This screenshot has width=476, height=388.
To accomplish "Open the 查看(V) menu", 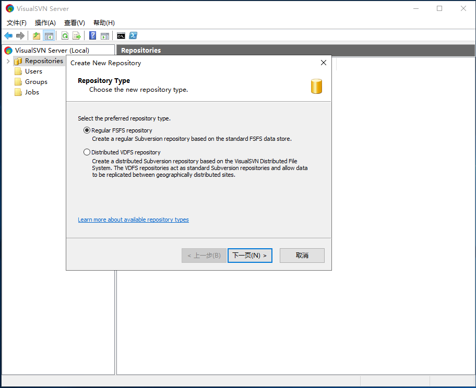I will (x=74, y=23).
